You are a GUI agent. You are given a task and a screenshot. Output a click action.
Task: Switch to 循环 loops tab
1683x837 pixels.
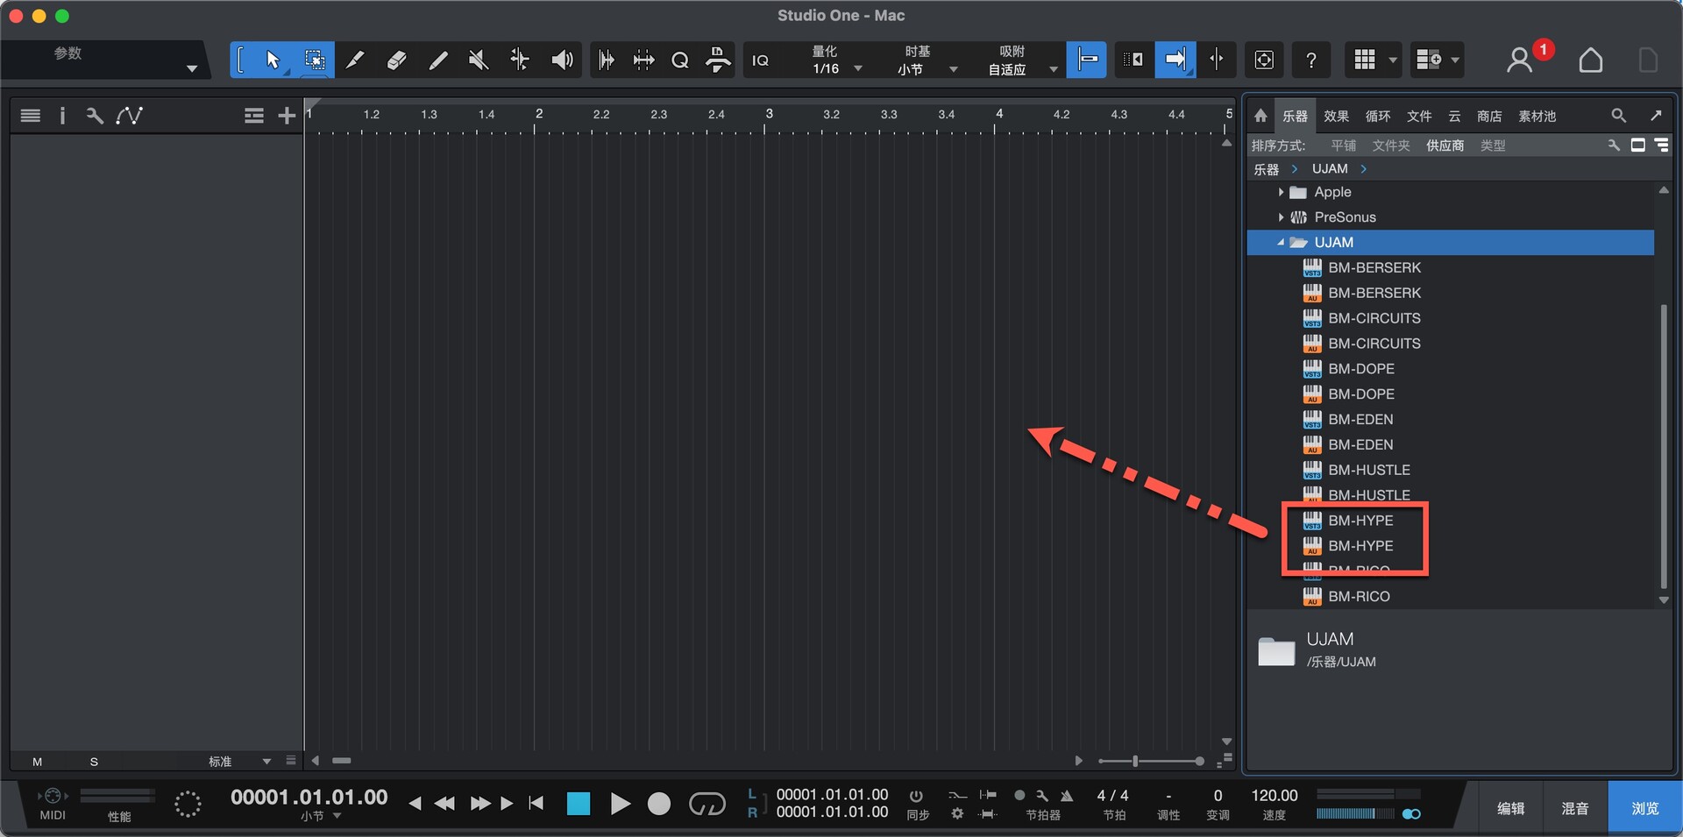(x=1378, y=116)
